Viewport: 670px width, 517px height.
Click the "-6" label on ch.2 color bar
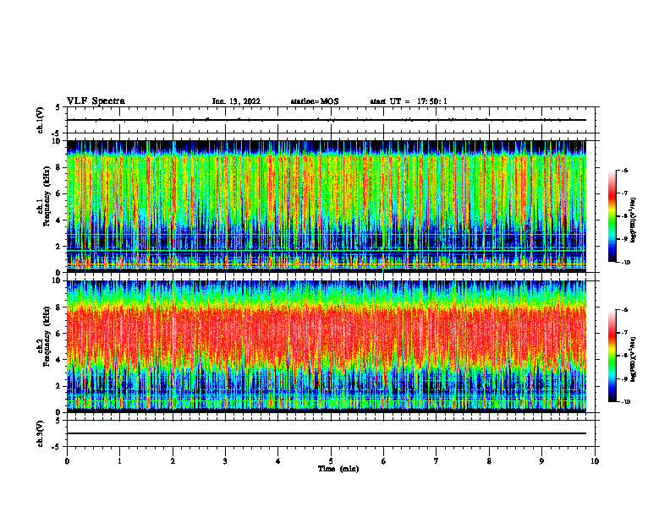[x=625, y=310]
